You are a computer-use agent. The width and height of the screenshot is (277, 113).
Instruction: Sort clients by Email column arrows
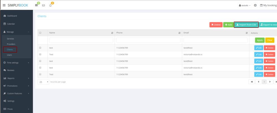coord(247,33)
